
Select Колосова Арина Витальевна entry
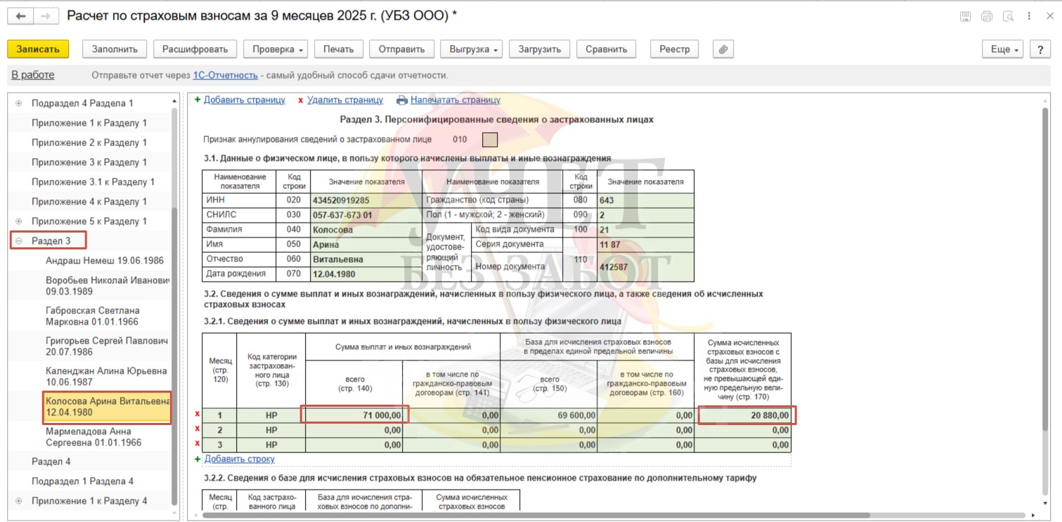click(107, 407)
